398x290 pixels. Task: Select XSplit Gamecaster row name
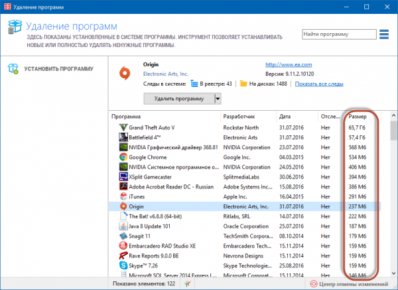click(151, 177)
